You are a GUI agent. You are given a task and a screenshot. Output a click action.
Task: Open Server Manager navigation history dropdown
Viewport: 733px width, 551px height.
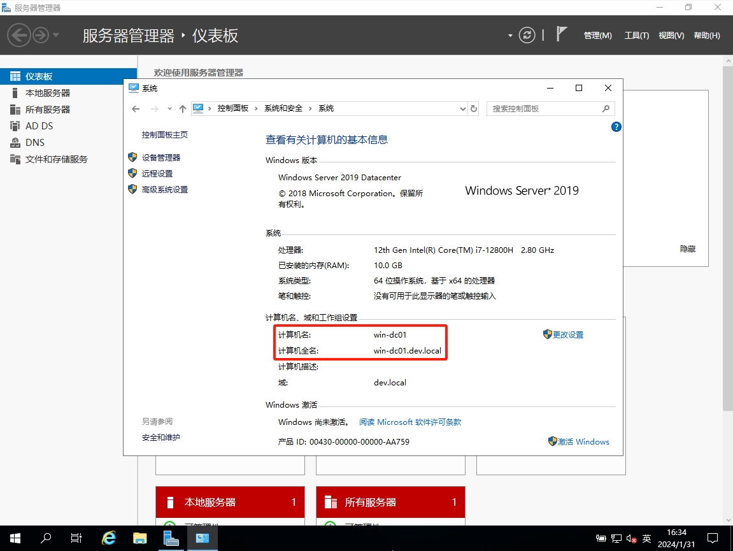[x=56, y=35]
